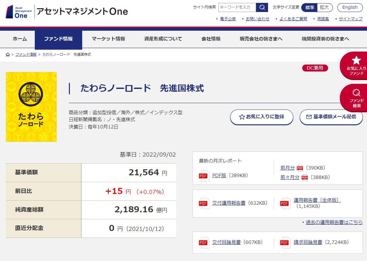This screenshot has height=261, width=367.
Task: Click the たわらノーロード fund thumbnail image
Action: 31,107
